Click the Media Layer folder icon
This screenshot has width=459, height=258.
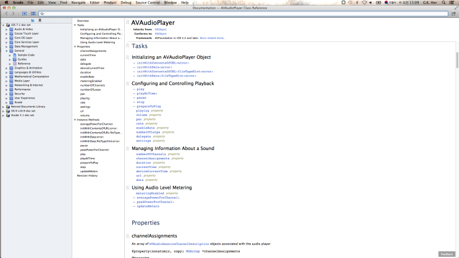pos(11,81)
